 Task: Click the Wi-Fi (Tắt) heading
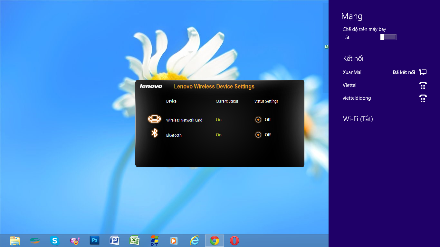tap(358, 119)
